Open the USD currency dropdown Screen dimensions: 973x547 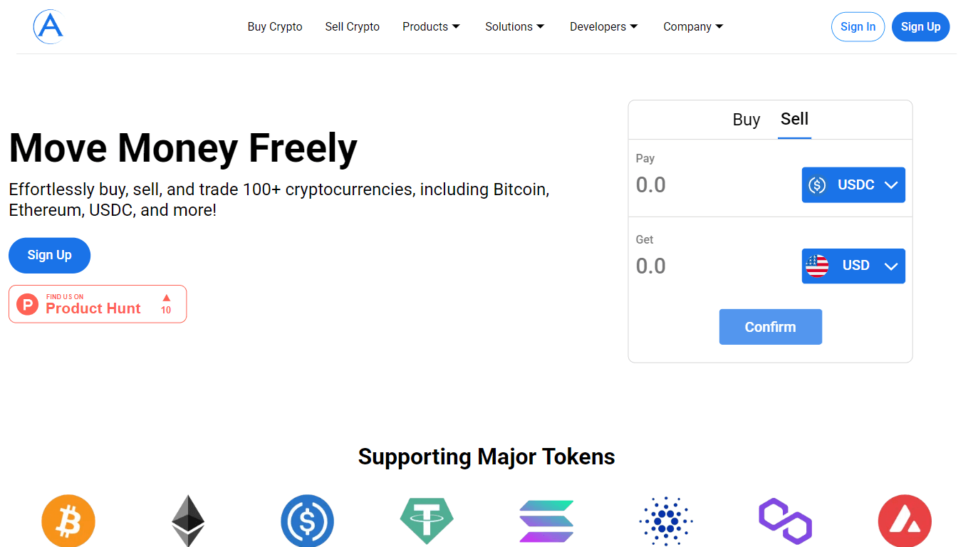[853, 266]
